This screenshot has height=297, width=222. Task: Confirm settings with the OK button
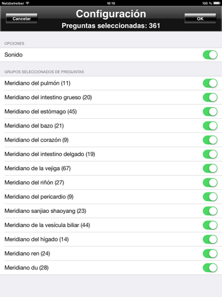200,19
